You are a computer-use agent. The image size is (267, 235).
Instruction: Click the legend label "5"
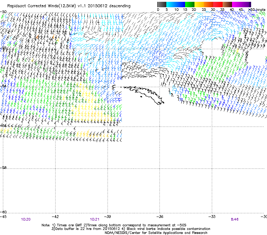167,10
